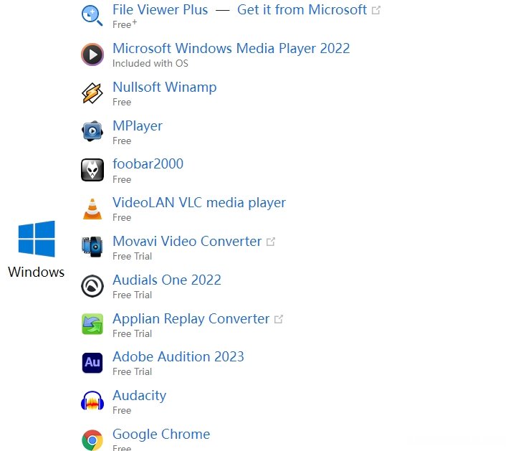
Task: Click Free label under Audacity
Action: pos(122,410)
